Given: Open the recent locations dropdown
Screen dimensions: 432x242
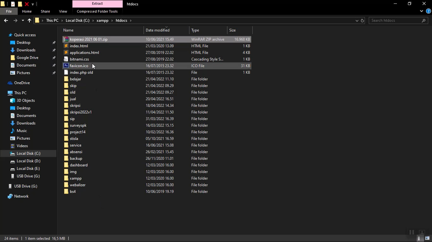Looking at the screenshot, I should click(23, 20).
